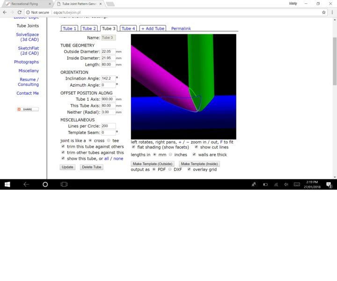Bookmark page with the star icon
The width and height of the screenshot is (337, 281).
pyautogui.click(x=324, y=13)
